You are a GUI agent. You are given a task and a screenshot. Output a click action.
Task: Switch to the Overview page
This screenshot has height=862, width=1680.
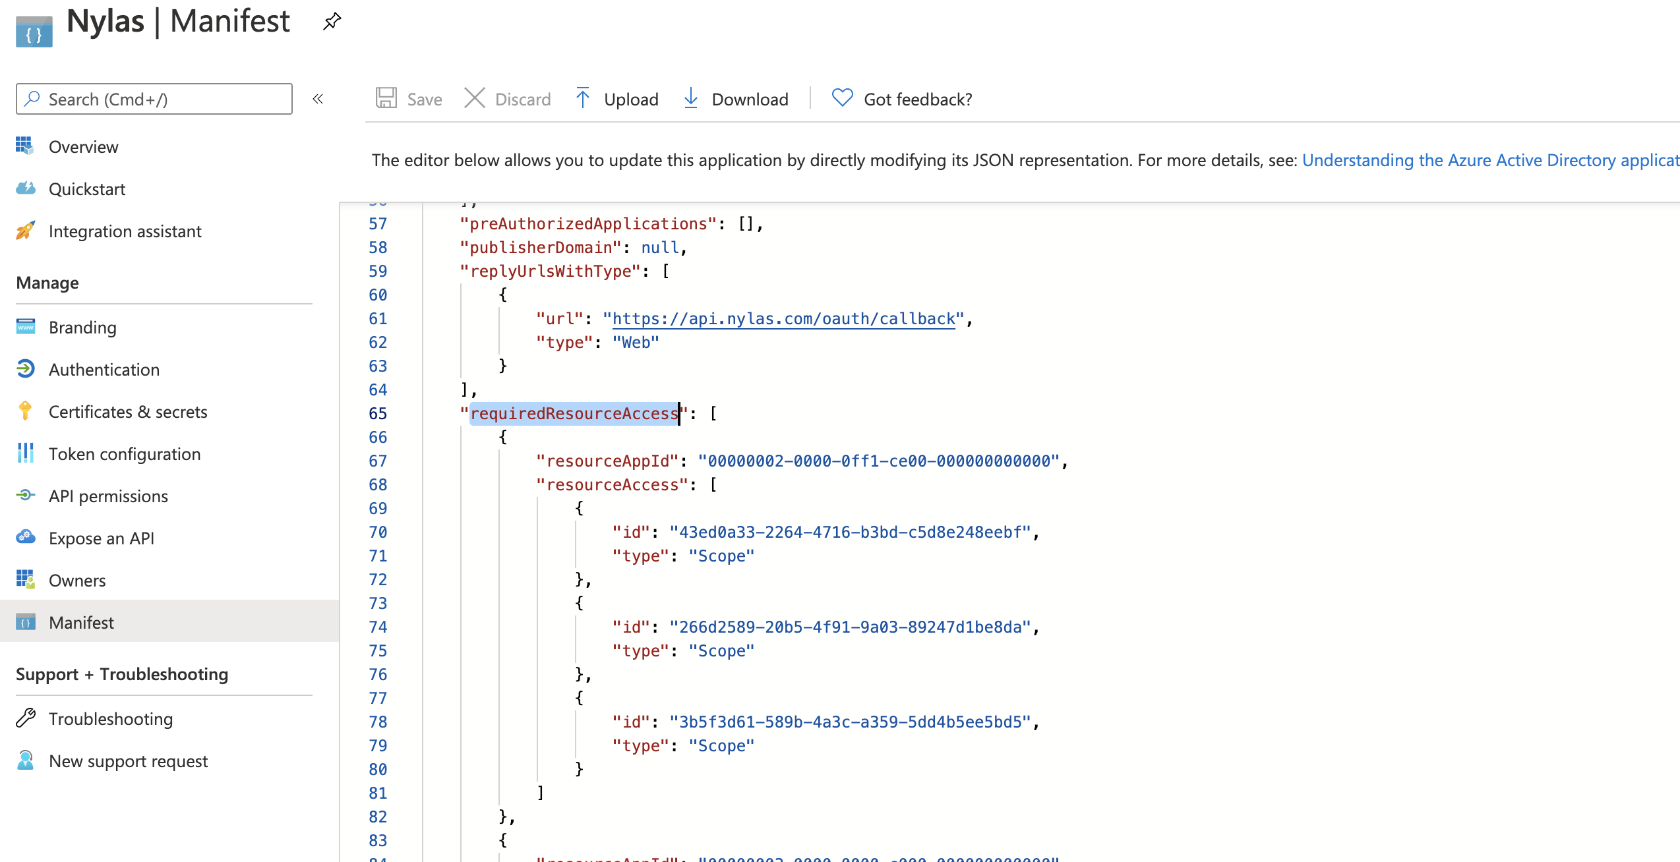click(83, 146)
